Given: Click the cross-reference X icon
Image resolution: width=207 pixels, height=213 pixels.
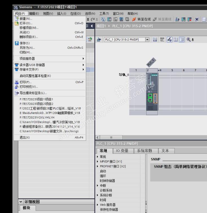Looking at the screenshot, I should (197, 19).
